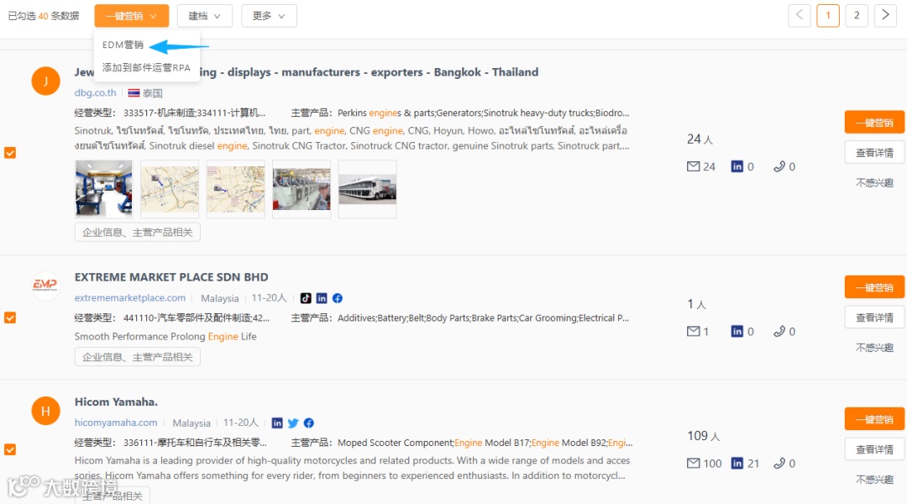This screenshot has height=504, width=907.
Task: Open white trucks thumbnail
Action: pyautogui.click(x=367, y=189)
